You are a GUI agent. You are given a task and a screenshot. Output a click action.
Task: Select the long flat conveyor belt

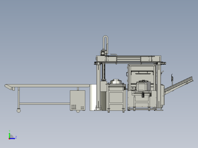47,86
